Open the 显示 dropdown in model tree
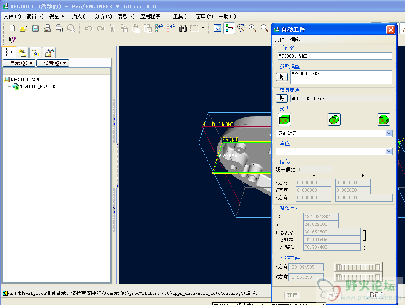Screen dimensions: 405x305 pos(19,63)
